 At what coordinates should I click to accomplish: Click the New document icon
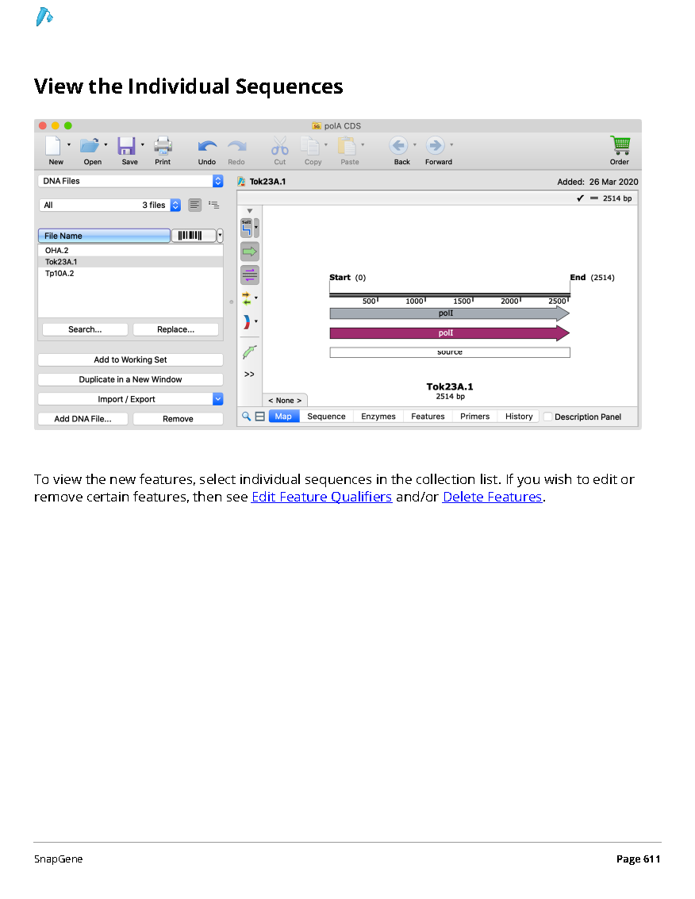(52, 146)
